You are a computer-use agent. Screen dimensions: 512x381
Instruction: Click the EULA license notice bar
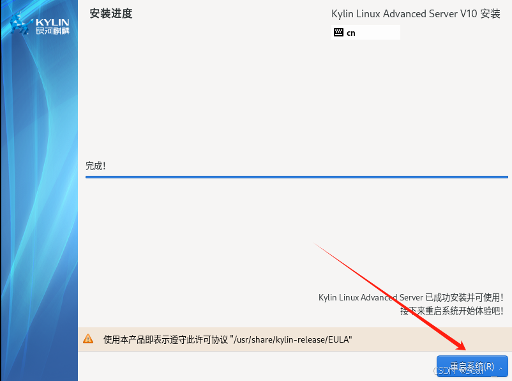(x=295, y=339)
